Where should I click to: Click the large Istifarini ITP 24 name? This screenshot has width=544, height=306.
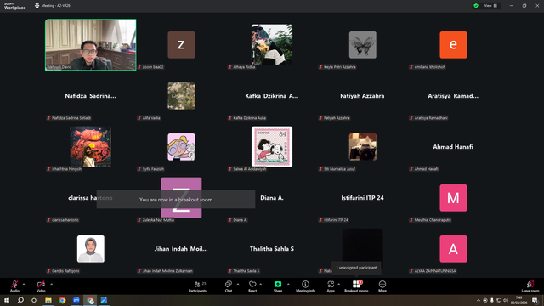362,198
